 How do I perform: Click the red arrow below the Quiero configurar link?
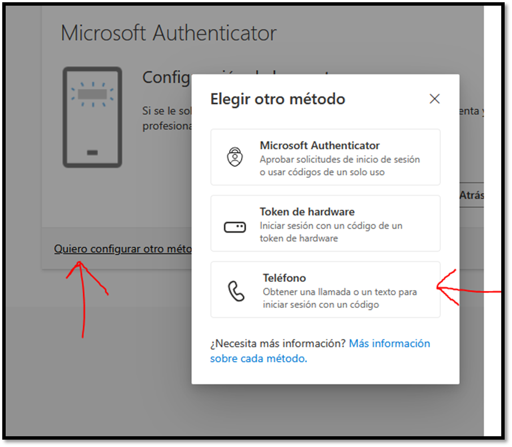pyautogui.click(x=85, y=299)
